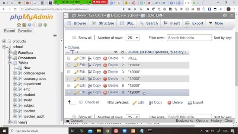238x134 pixels.
Task: Open XAMPP icon on the taskbar
Action: point(133,131)
